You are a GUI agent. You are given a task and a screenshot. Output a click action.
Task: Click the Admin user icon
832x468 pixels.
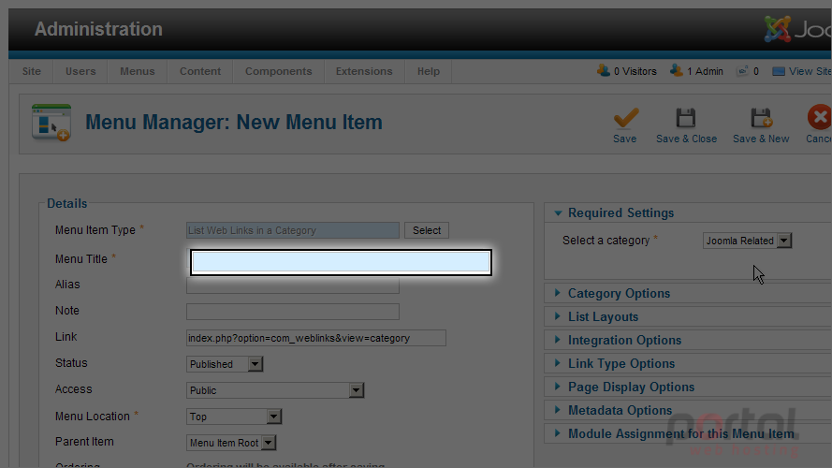tap(676, 70)
